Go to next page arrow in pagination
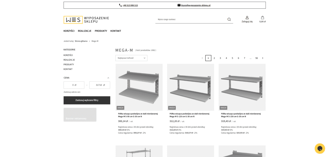The width and height of the screenshot is (328, 157). (263, 58)
